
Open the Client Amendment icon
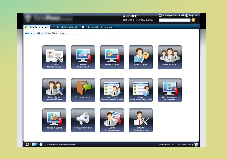click(112, 120)
